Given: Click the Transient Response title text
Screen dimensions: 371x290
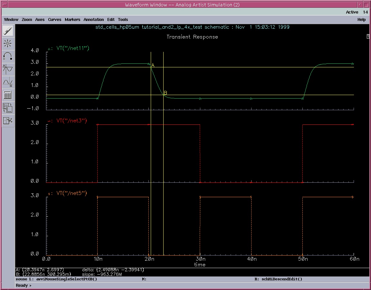Looking at the screenshot, I should (192, 37).
